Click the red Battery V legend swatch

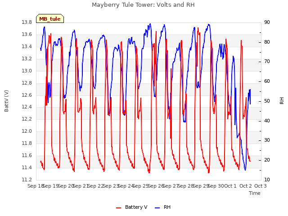point(119,208)
